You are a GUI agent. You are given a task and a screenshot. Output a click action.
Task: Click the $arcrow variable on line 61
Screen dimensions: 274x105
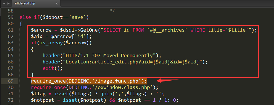point(41,30)
